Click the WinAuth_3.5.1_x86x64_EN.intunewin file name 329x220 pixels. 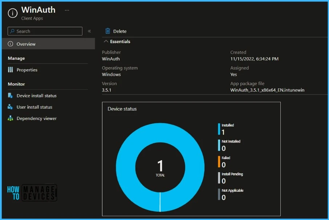coord(267,90)
